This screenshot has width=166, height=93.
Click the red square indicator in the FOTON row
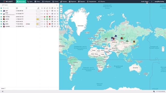[x=50, y=17]
